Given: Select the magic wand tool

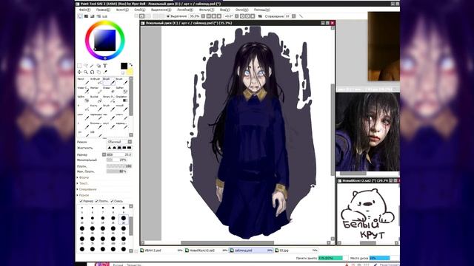Looking at the screenshot, I should click(92, 66).
